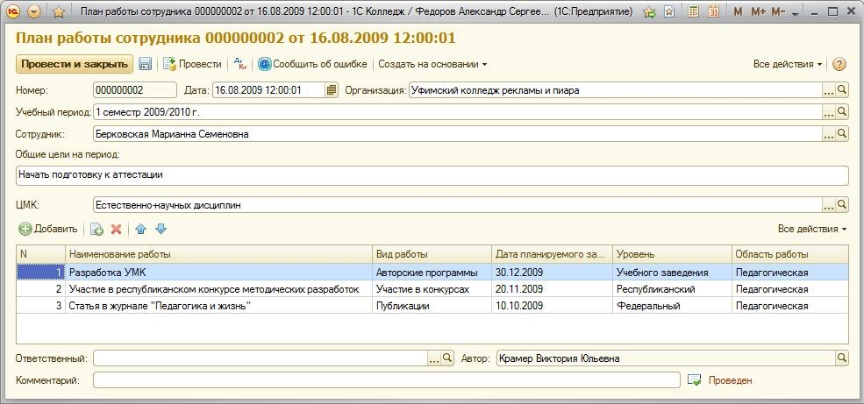Open the main menu dropdown arrow in title bar

click(34, 11)
